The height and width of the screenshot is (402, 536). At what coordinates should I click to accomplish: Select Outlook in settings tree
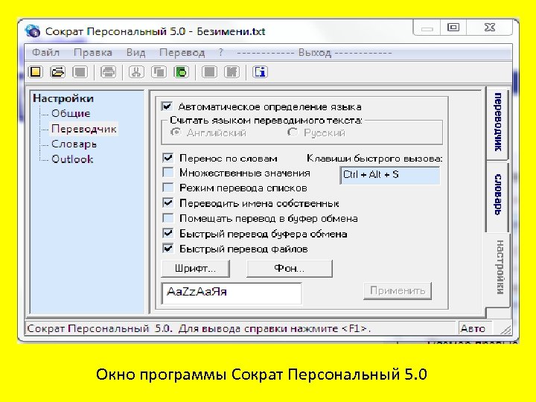click(x=72, y=159)
